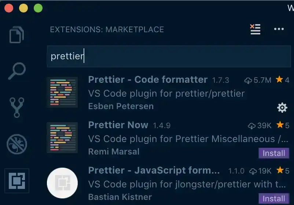Open the three-dot More Actions menu
This screenshot has width=294, height=205.
(x=279, y=29)
